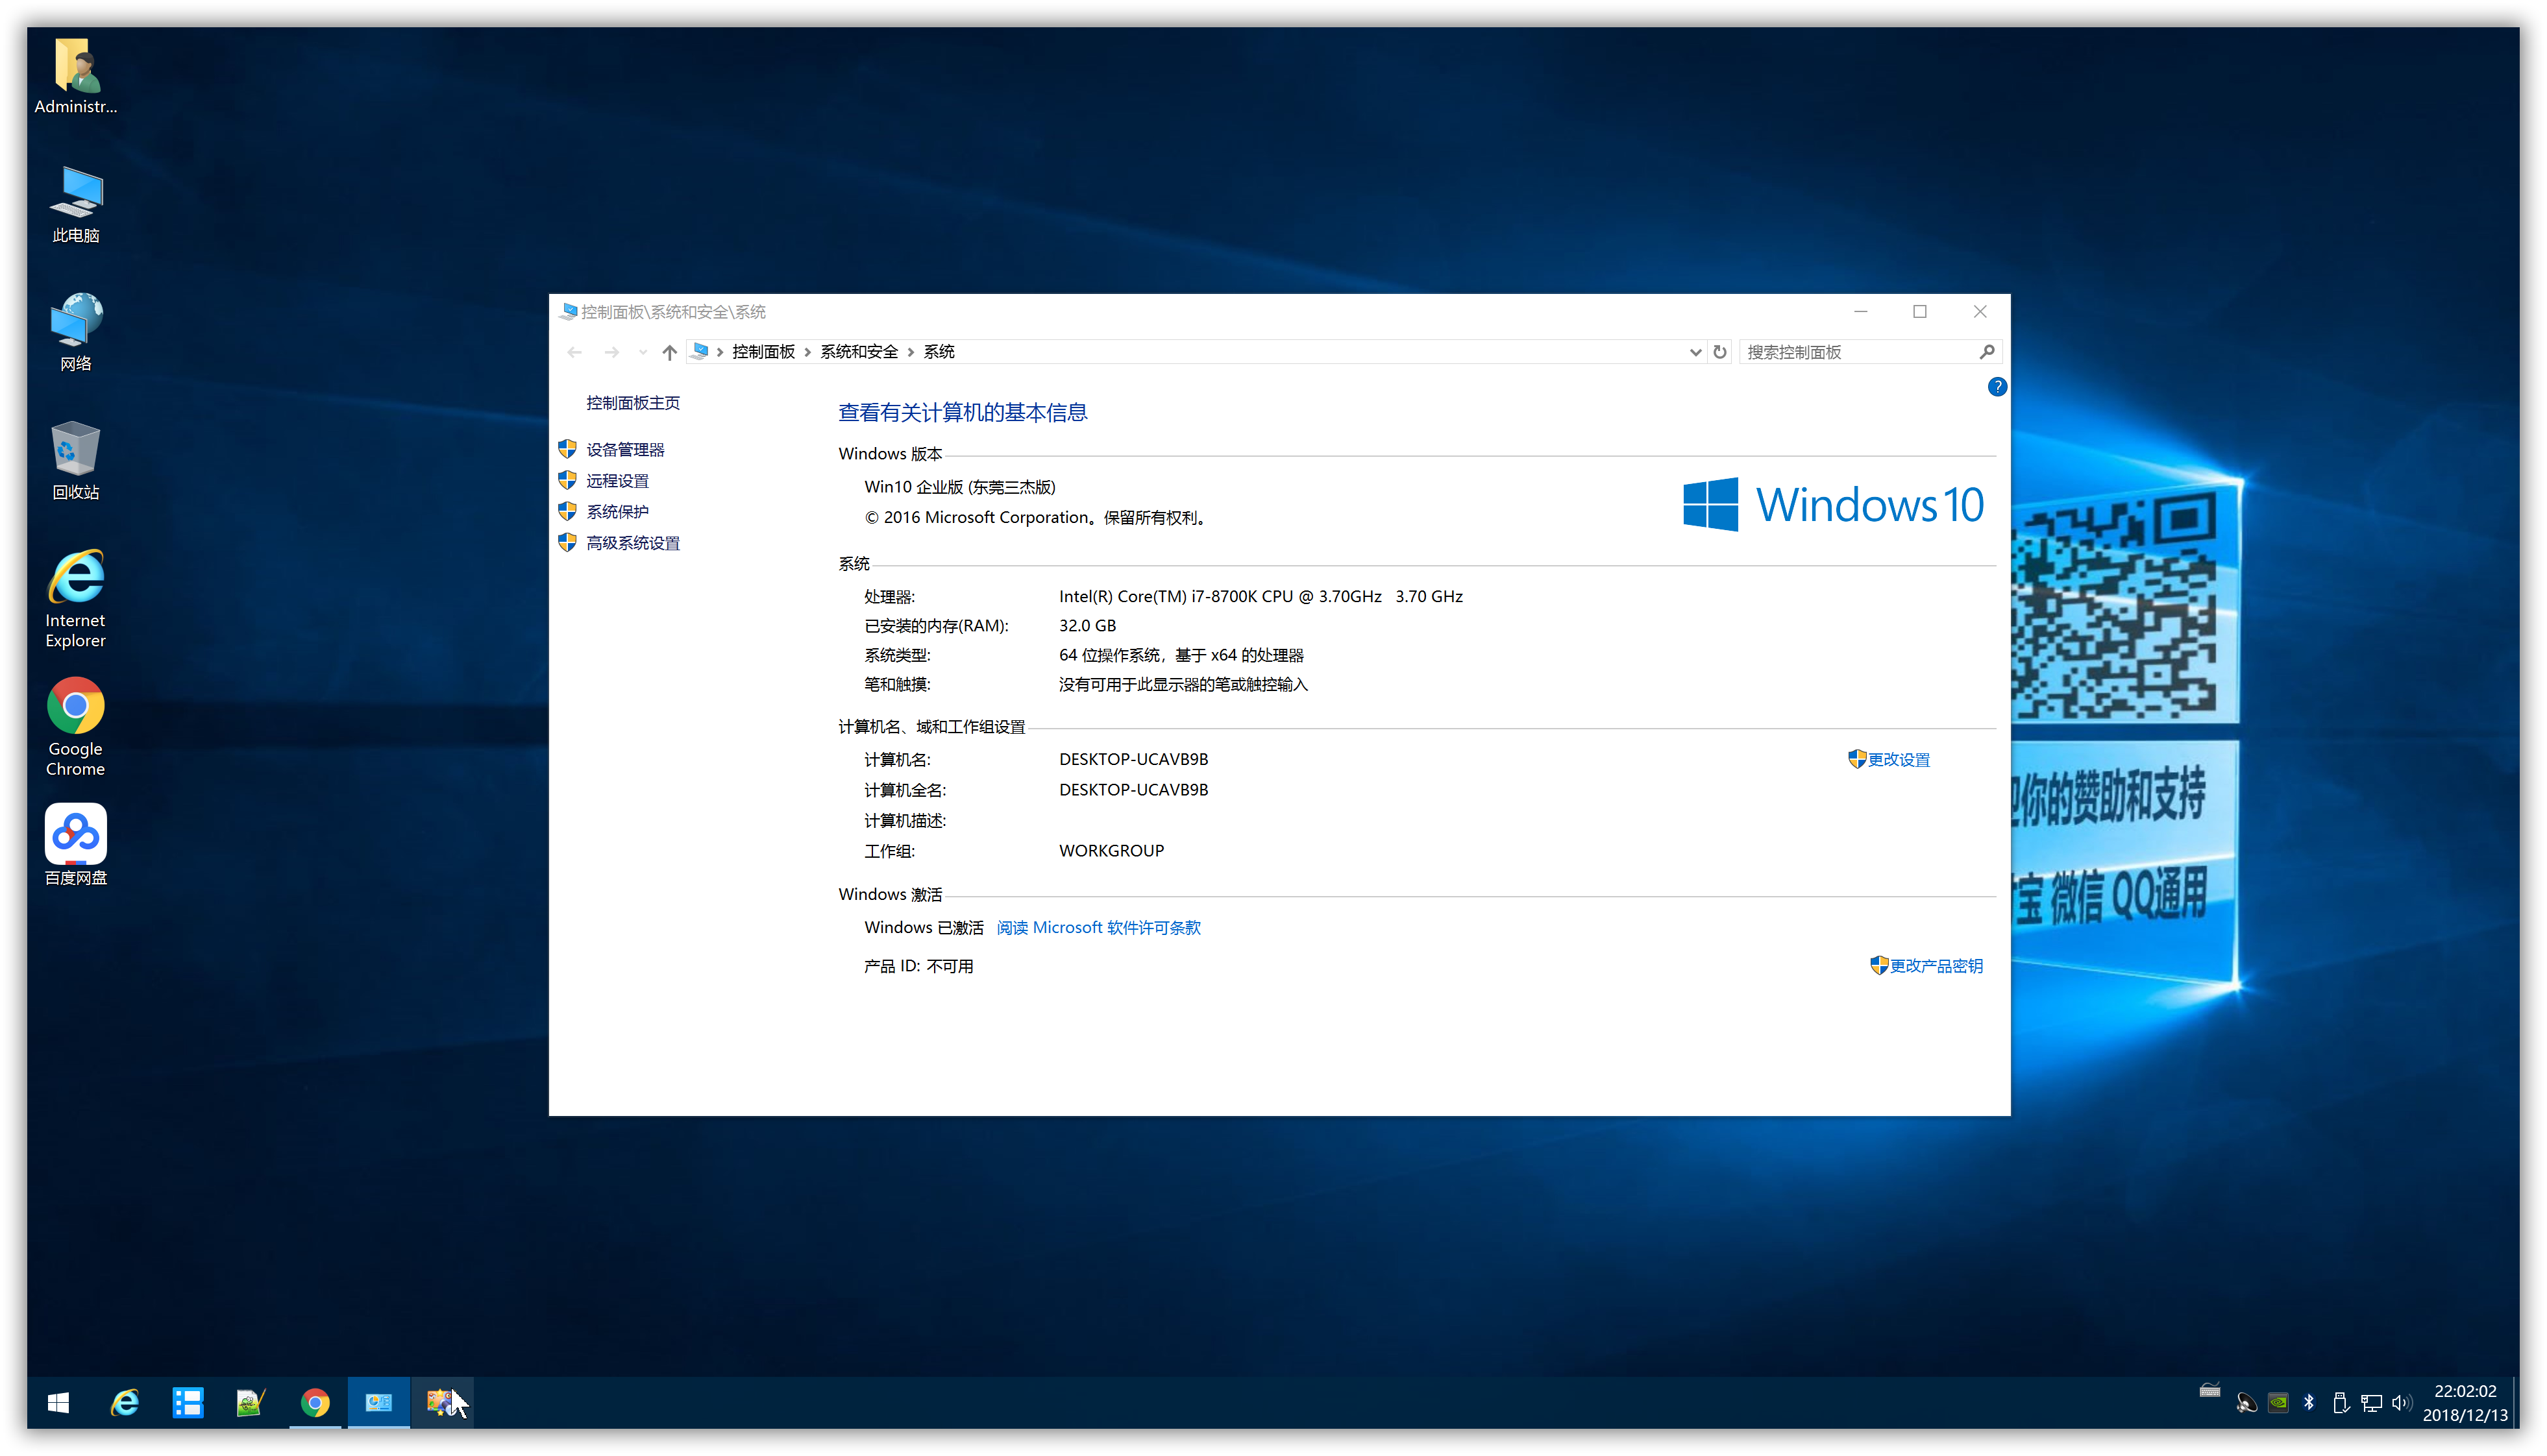Click the 系统和安全 breadcrumb
Screen dimensions: 2547x1456
(858, 352)
